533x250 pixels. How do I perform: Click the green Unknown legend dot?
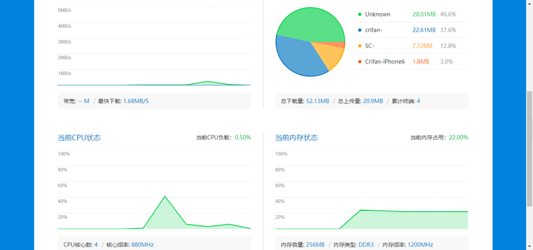[x=359, y=14]
